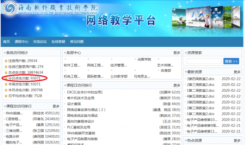Screen dimensions: 245x145
Task: Click the resource search input field
Action: 204,61
